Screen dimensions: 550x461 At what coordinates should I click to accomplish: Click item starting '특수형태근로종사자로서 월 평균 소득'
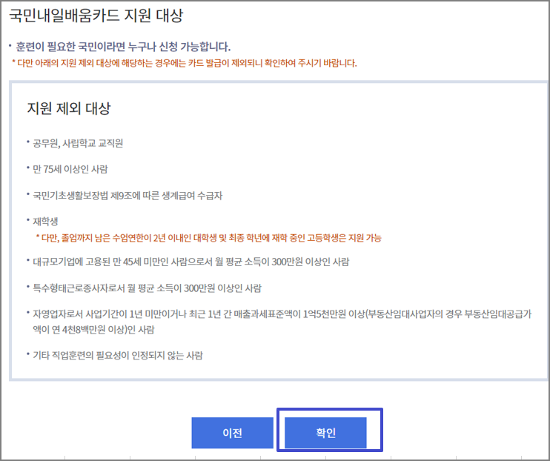(x=147, y=288)
